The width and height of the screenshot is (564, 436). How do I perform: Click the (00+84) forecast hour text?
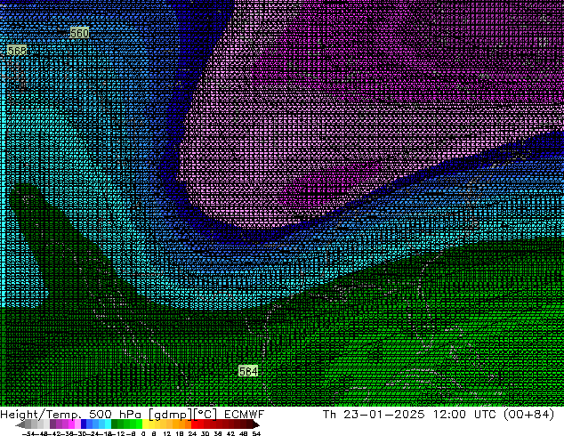pyautogui.click(x=528, y=415)
